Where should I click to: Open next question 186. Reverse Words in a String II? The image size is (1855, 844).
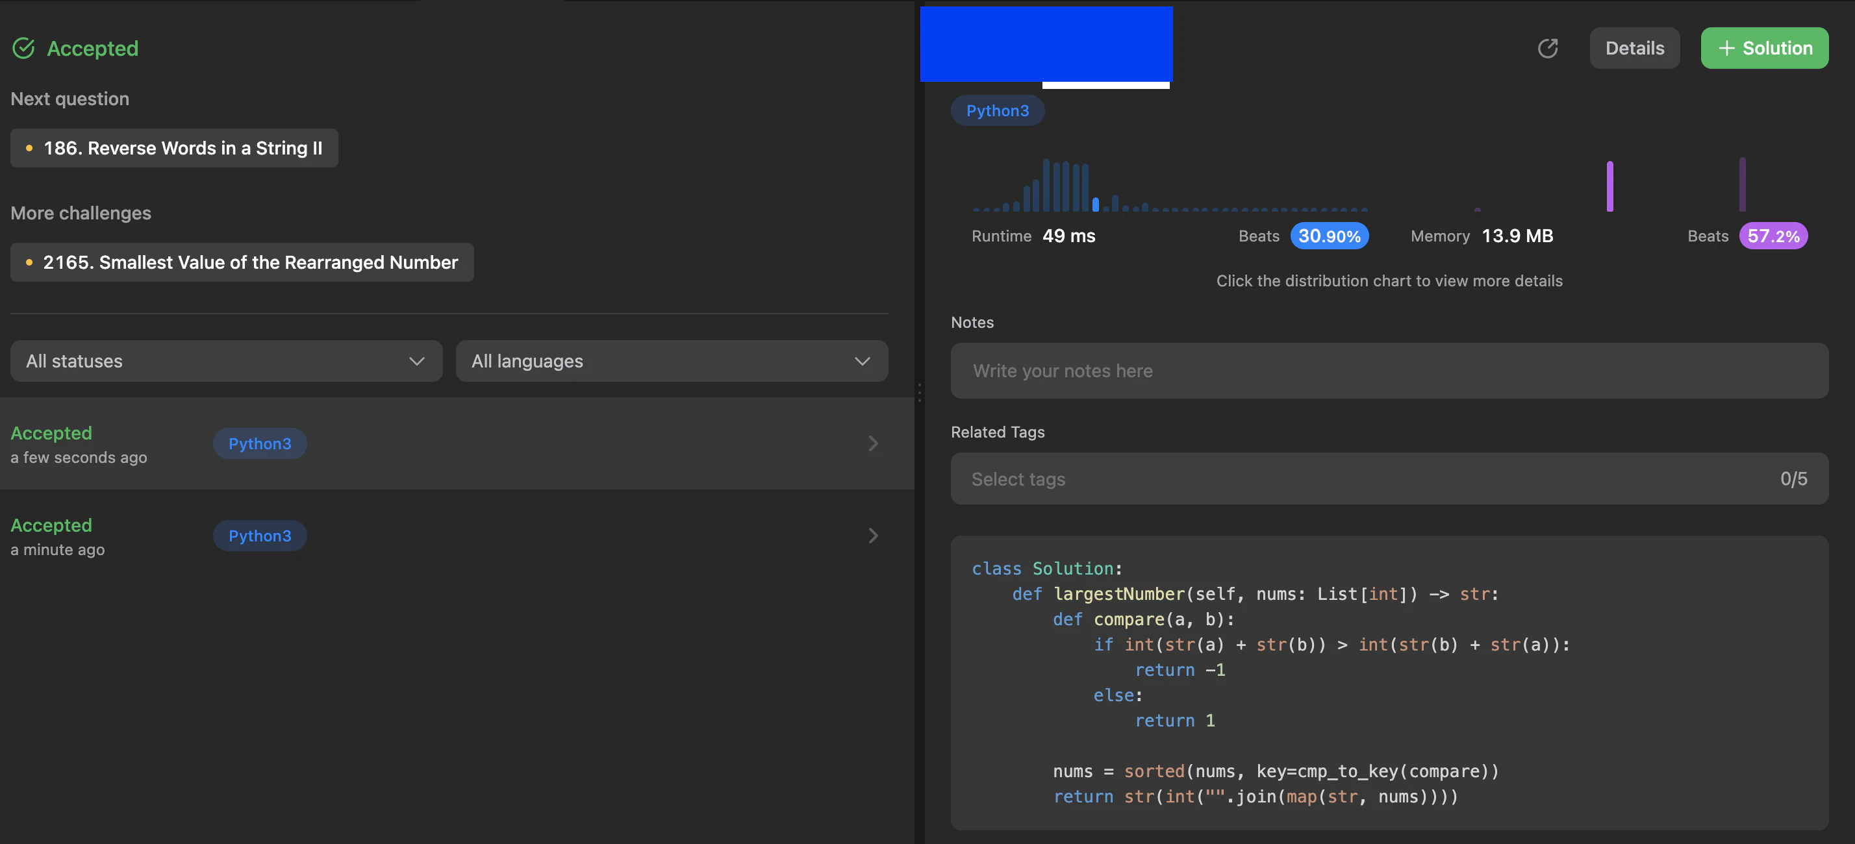pos(174,148)
